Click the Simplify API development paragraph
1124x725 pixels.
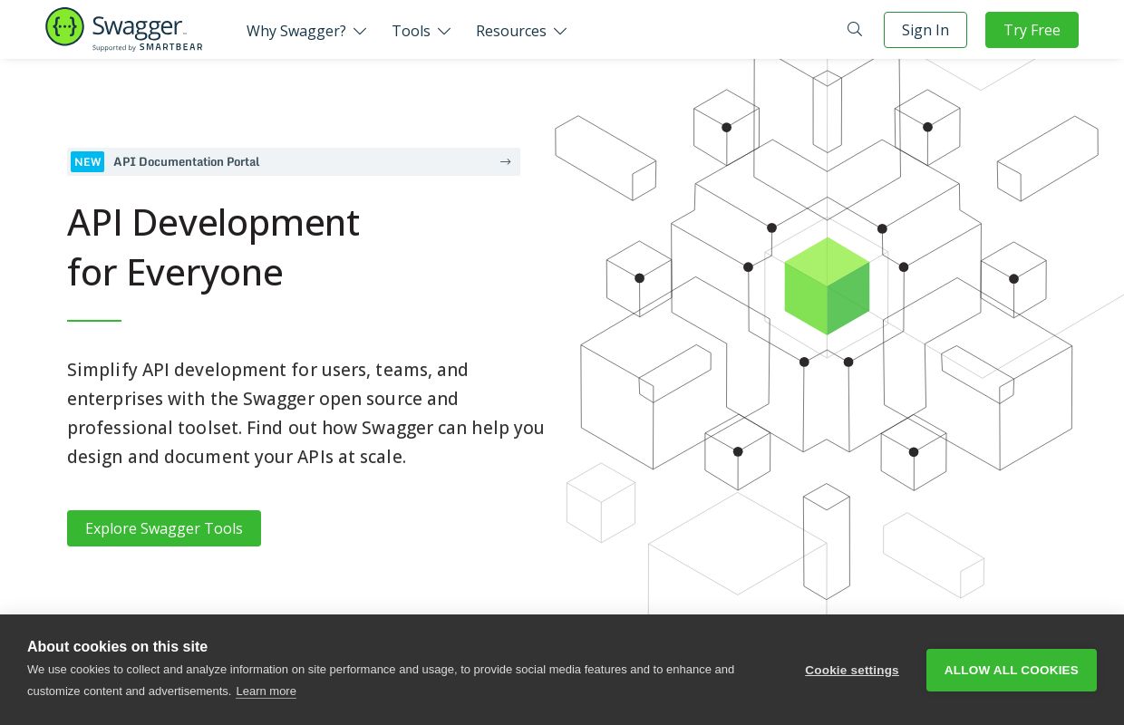click(305, 413)
